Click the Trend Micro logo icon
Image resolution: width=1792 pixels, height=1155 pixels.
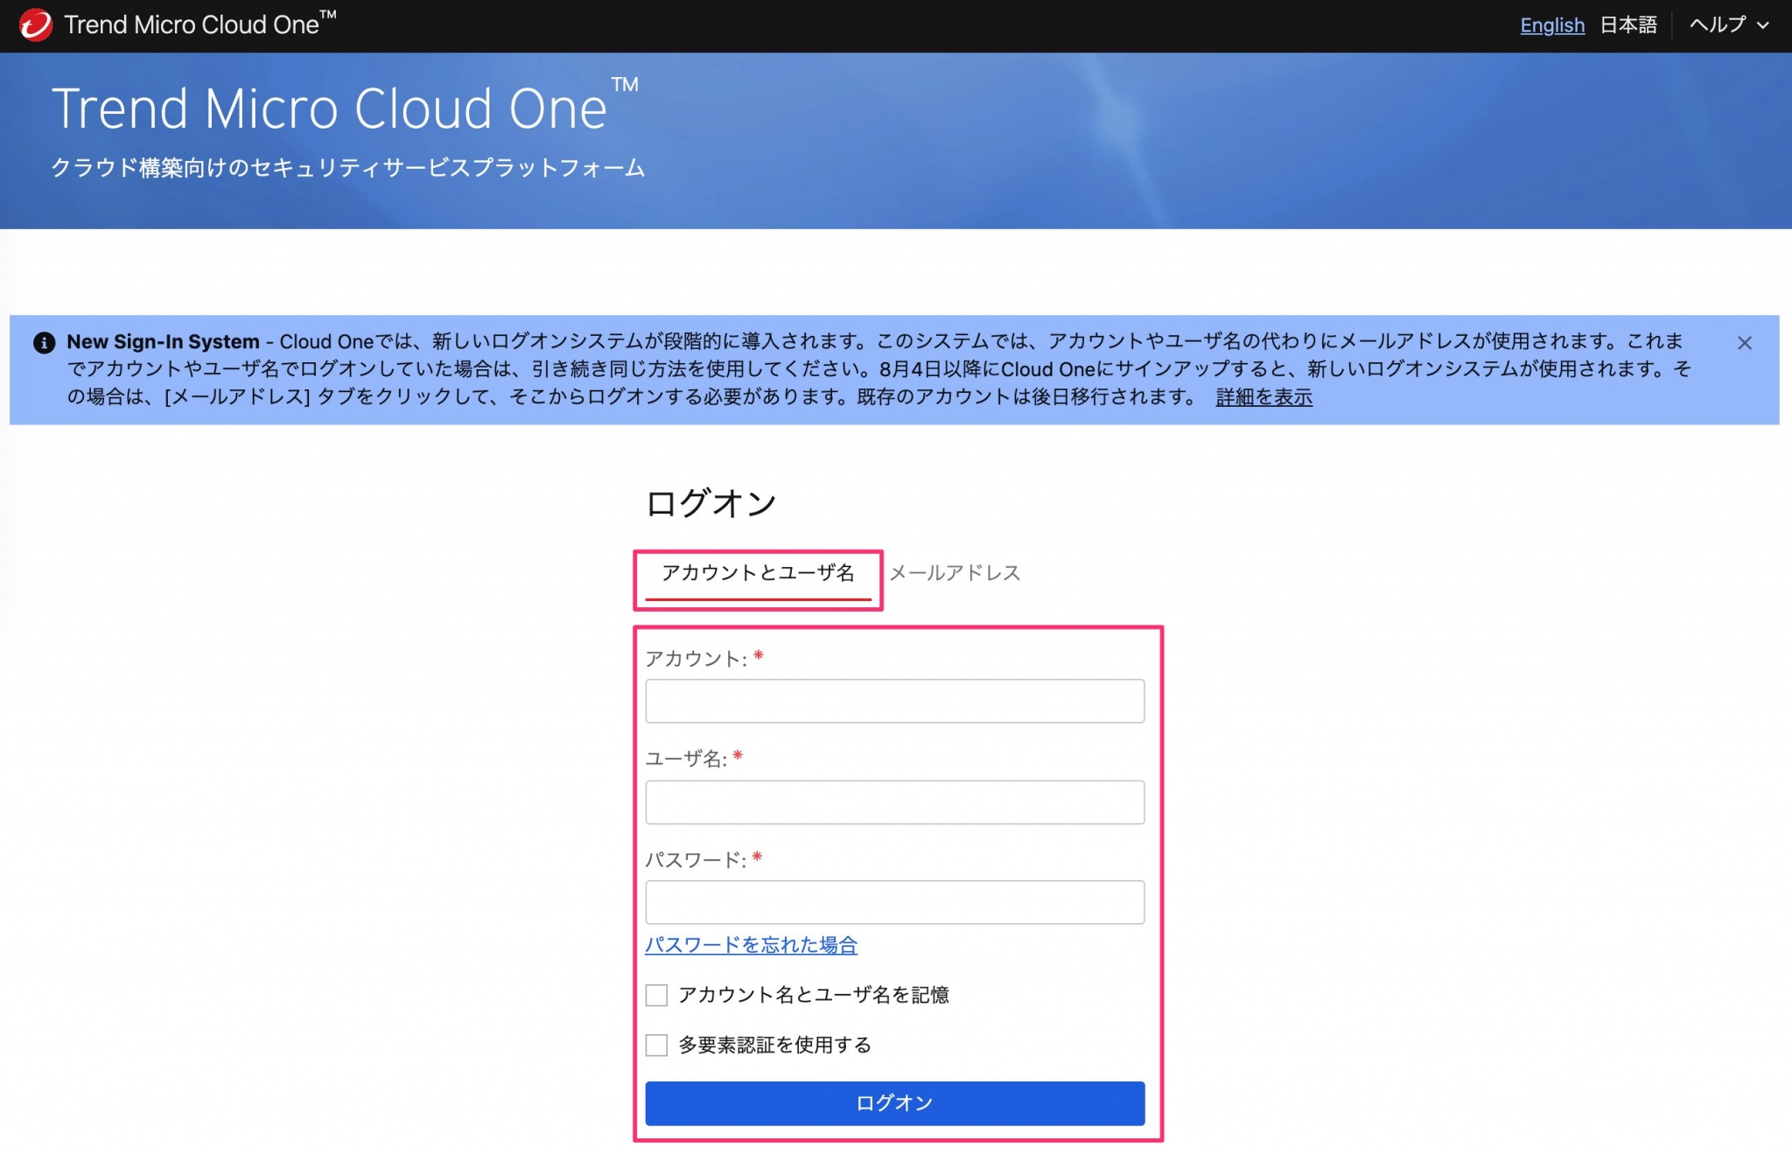click(33, 24)
